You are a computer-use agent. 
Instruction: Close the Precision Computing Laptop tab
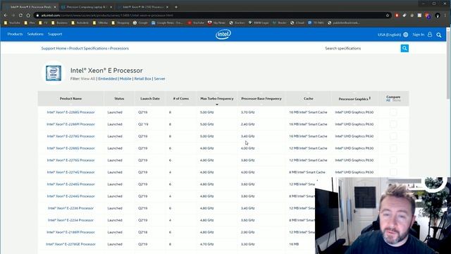(x=111, y=7)
